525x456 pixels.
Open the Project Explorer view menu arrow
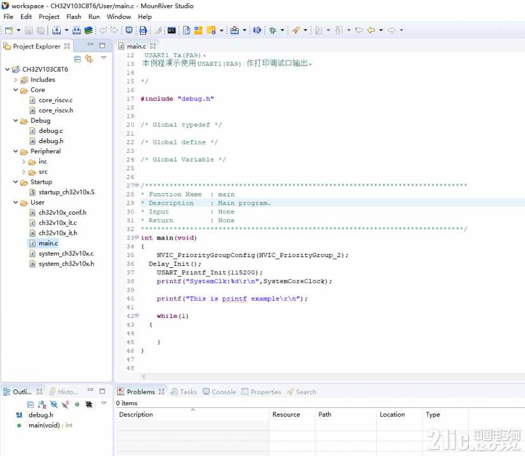pos(104,58)
